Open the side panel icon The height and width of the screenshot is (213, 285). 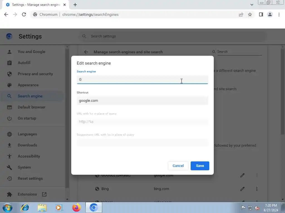point(261,14)
